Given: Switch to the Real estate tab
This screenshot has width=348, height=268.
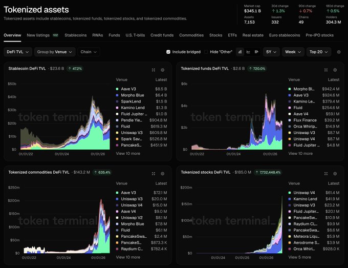Looking at the screenshot, I should tap(253, 35).
